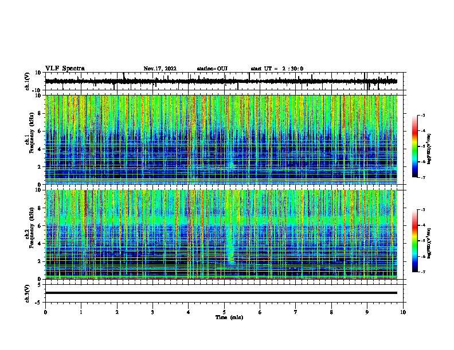
Task: Click tick label "7" on the Time axis
Action: coord(296,312)
